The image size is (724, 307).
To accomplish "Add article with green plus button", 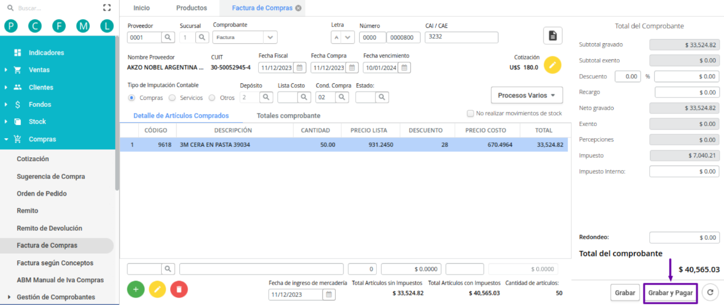I will (135, 289).
